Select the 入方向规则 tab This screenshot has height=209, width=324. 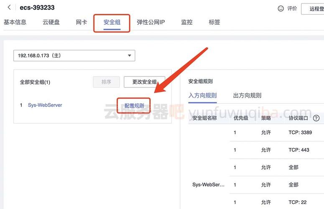tap(202, 95)
